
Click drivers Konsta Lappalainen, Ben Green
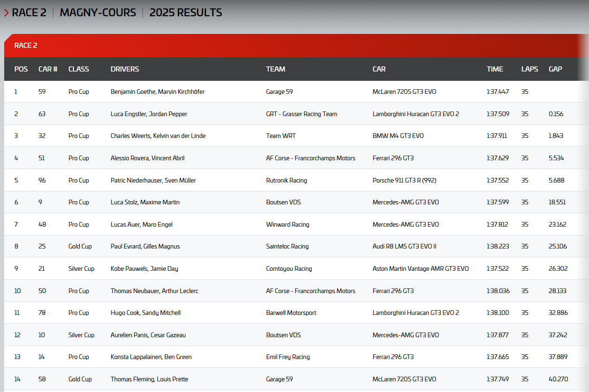click(x=151, y=357)
